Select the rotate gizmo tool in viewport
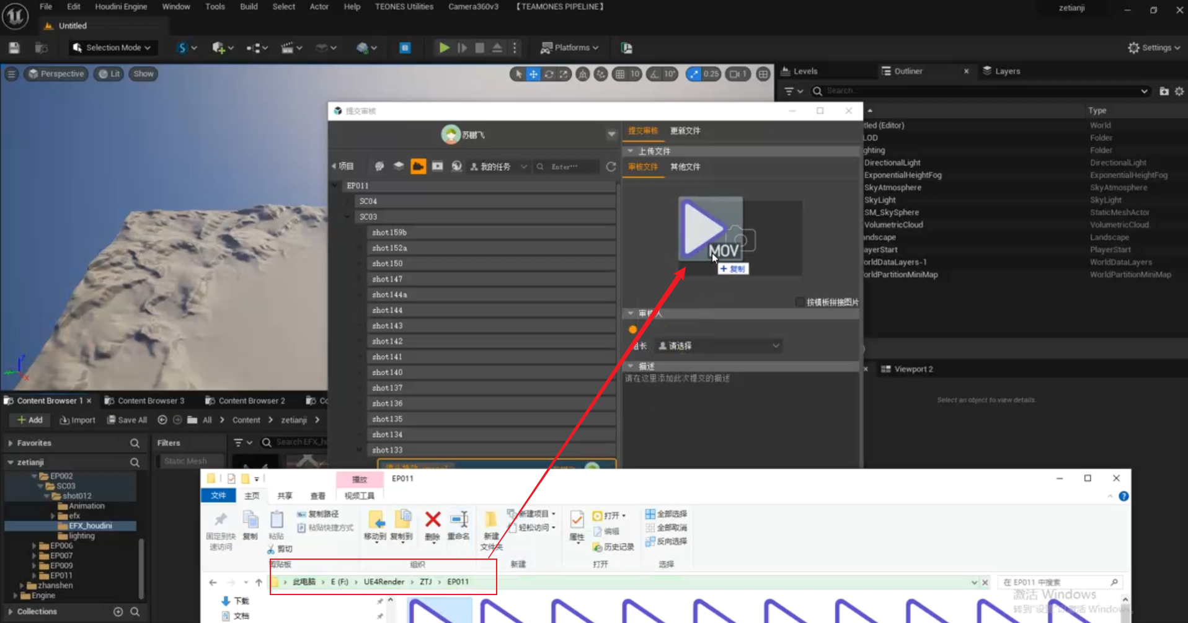 549,74
